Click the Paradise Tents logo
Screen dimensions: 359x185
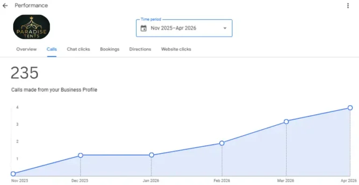coord(32,27)
